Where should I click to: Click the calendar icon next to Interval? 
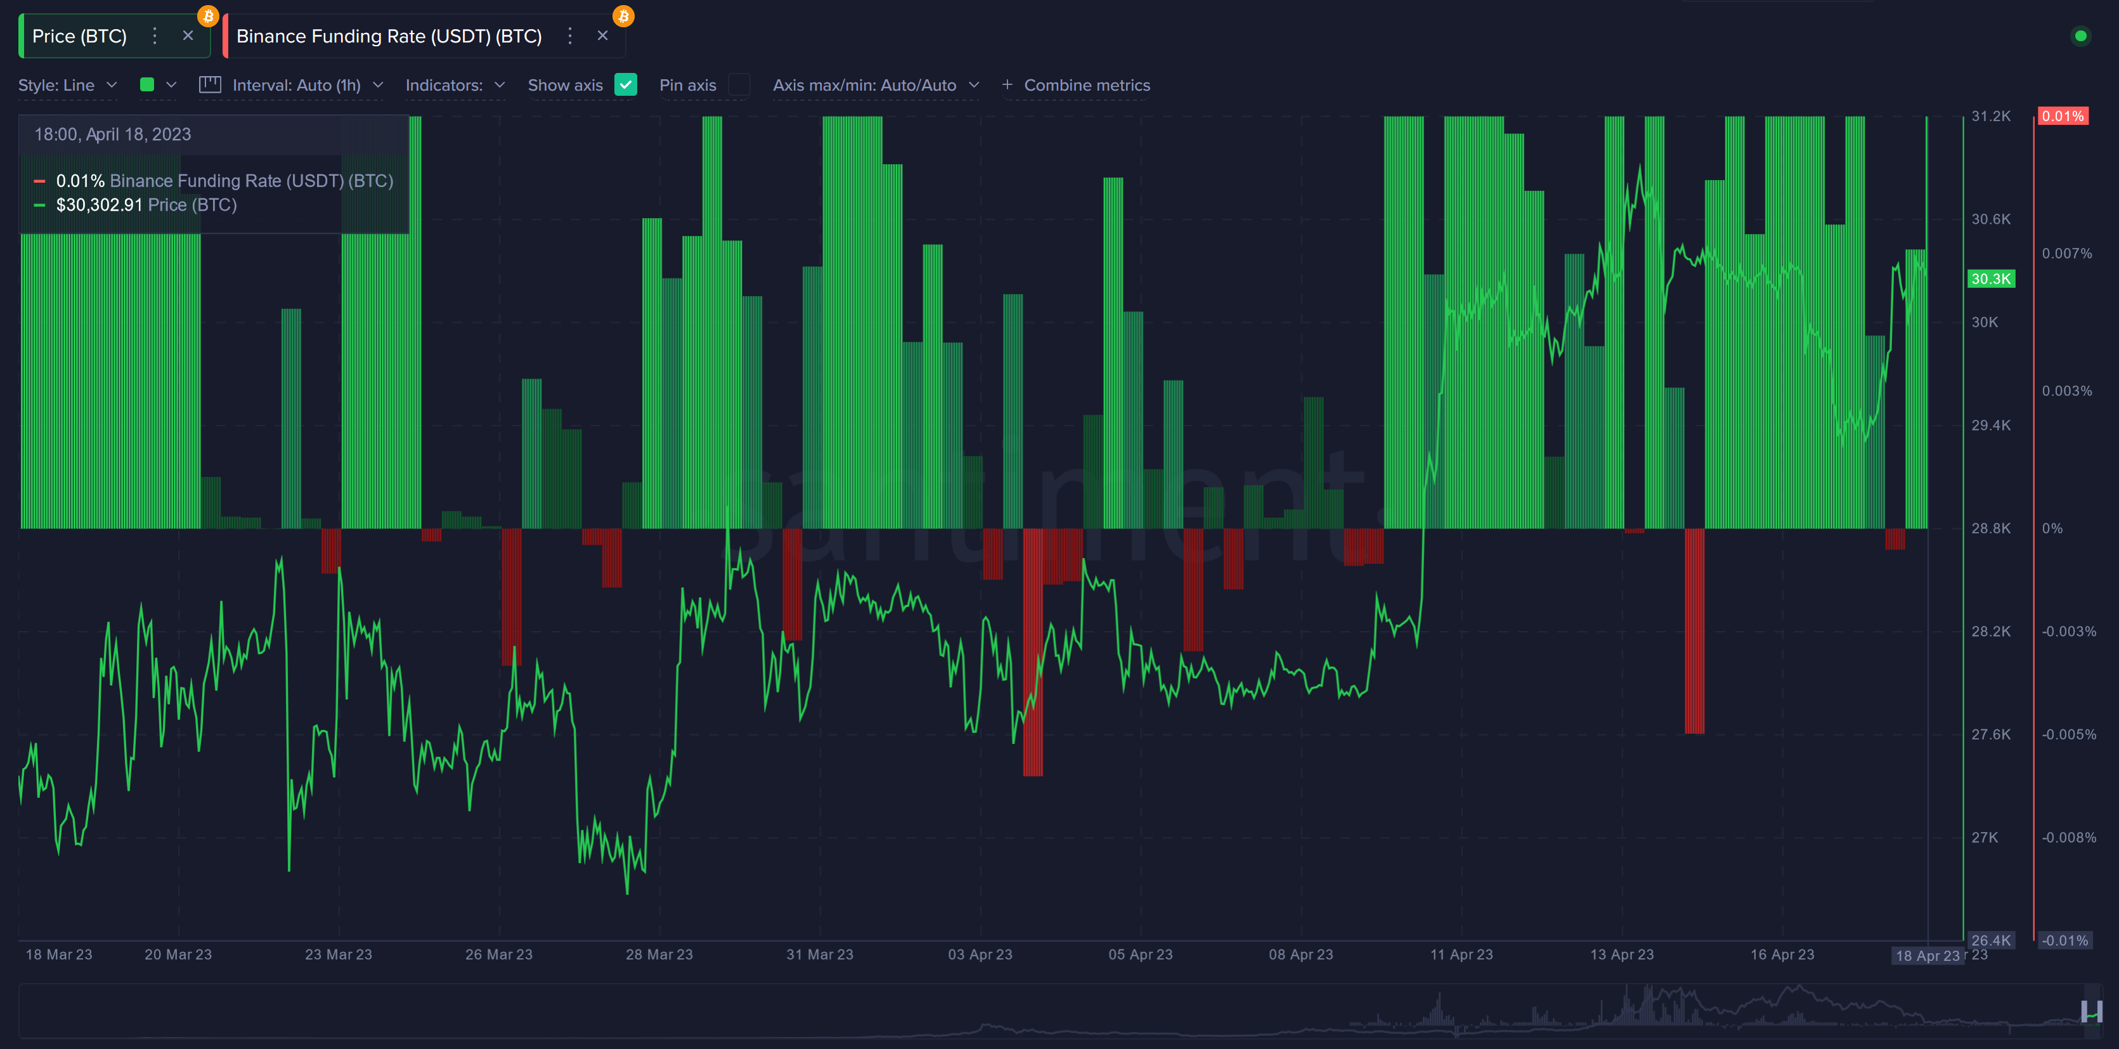(x=211, y=84)
